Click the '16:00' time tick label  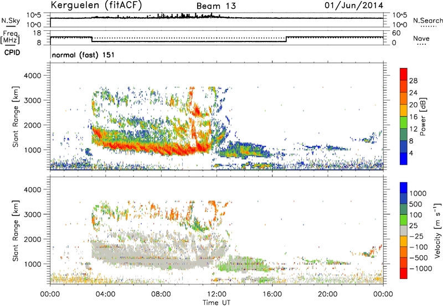pyautogui.click(x=272, y=294)
